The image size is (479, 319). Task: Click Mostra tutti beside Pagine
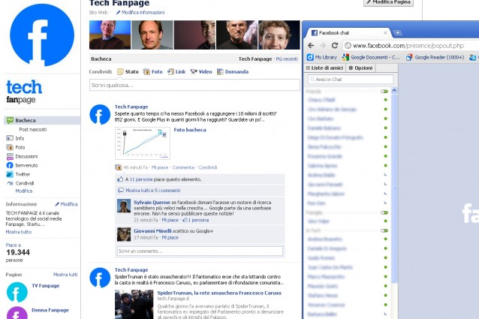[65, 275]
